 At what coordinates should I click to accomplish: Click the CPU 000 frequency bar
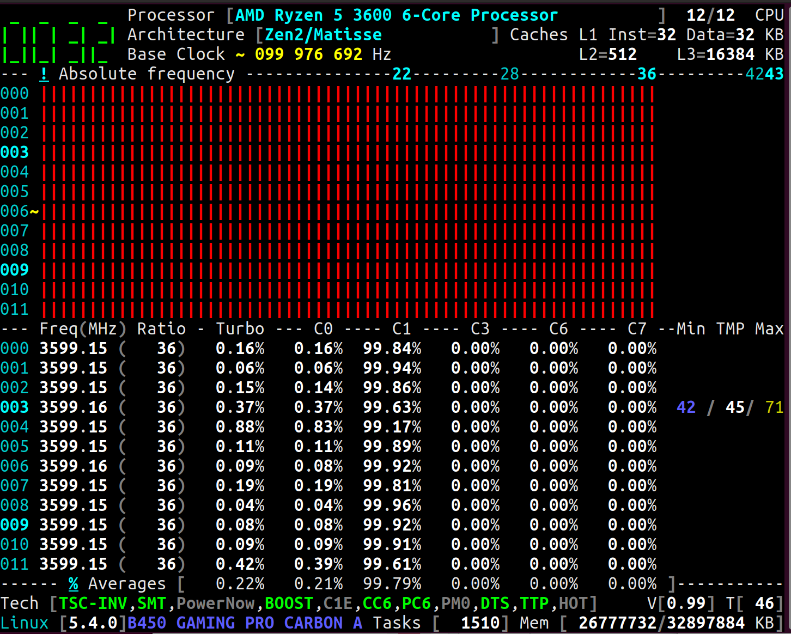tap(348, 94)
